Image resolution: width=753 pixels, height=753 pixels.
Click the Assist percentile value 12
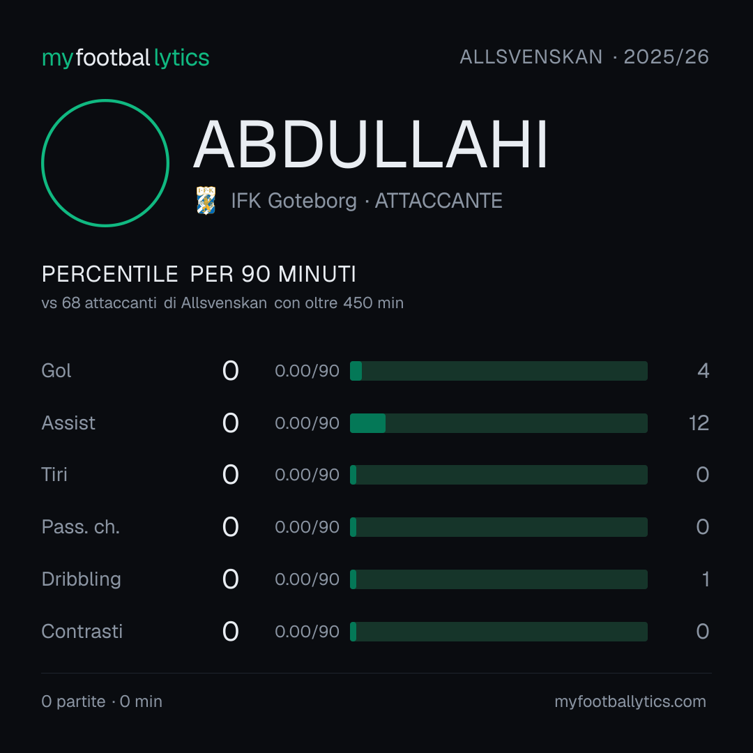699,423
